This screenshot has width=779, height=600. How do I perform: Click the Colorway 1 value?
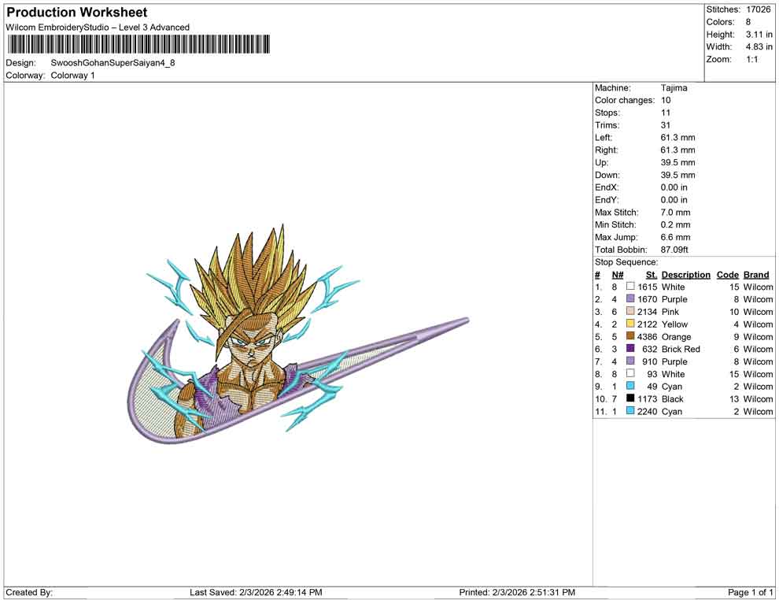coord(72,76)
